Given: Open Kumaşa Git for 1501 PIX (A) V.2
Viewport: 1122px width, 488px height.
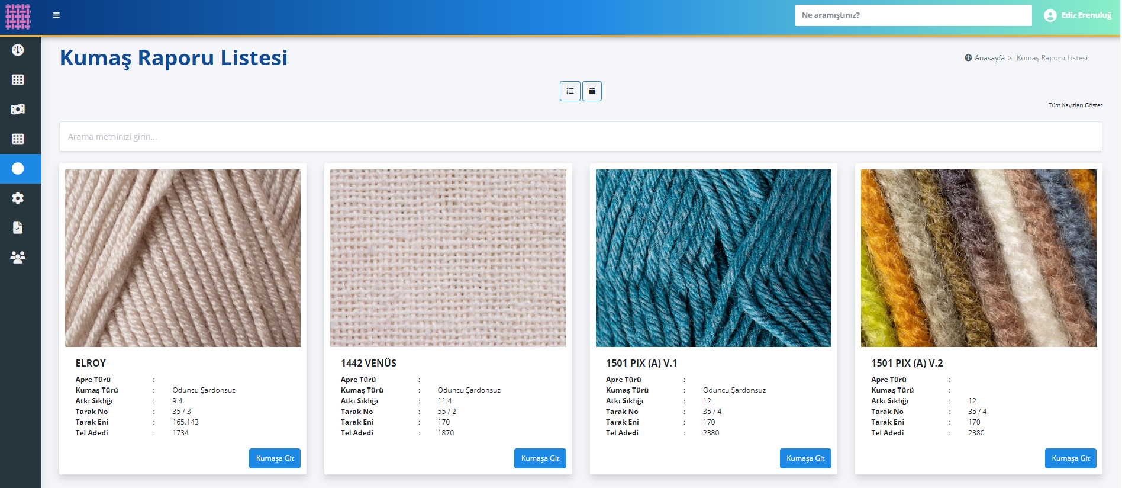Looking at the screenshot, I should 1070,458.
